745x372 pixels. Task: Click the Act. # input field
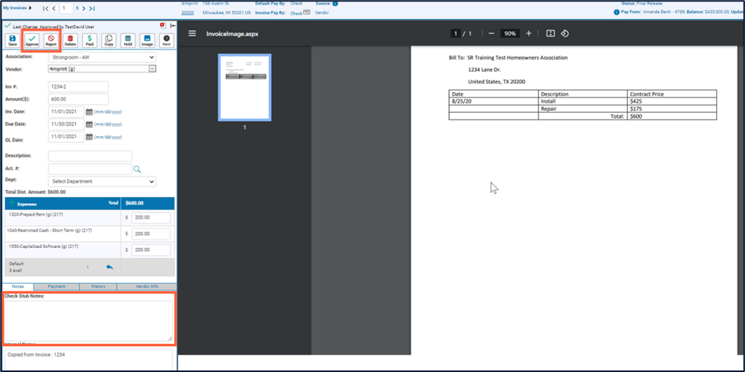pos(91,169)
